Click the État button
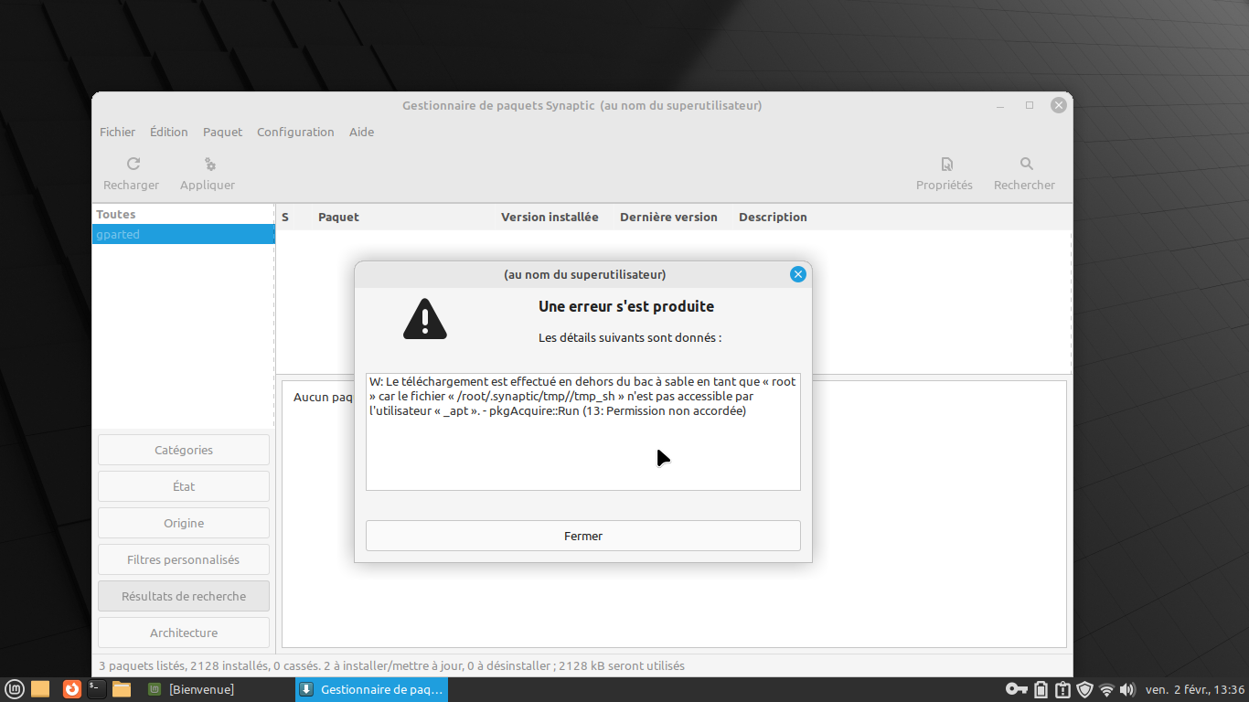 pyautogui.click(x=184, y=486)
